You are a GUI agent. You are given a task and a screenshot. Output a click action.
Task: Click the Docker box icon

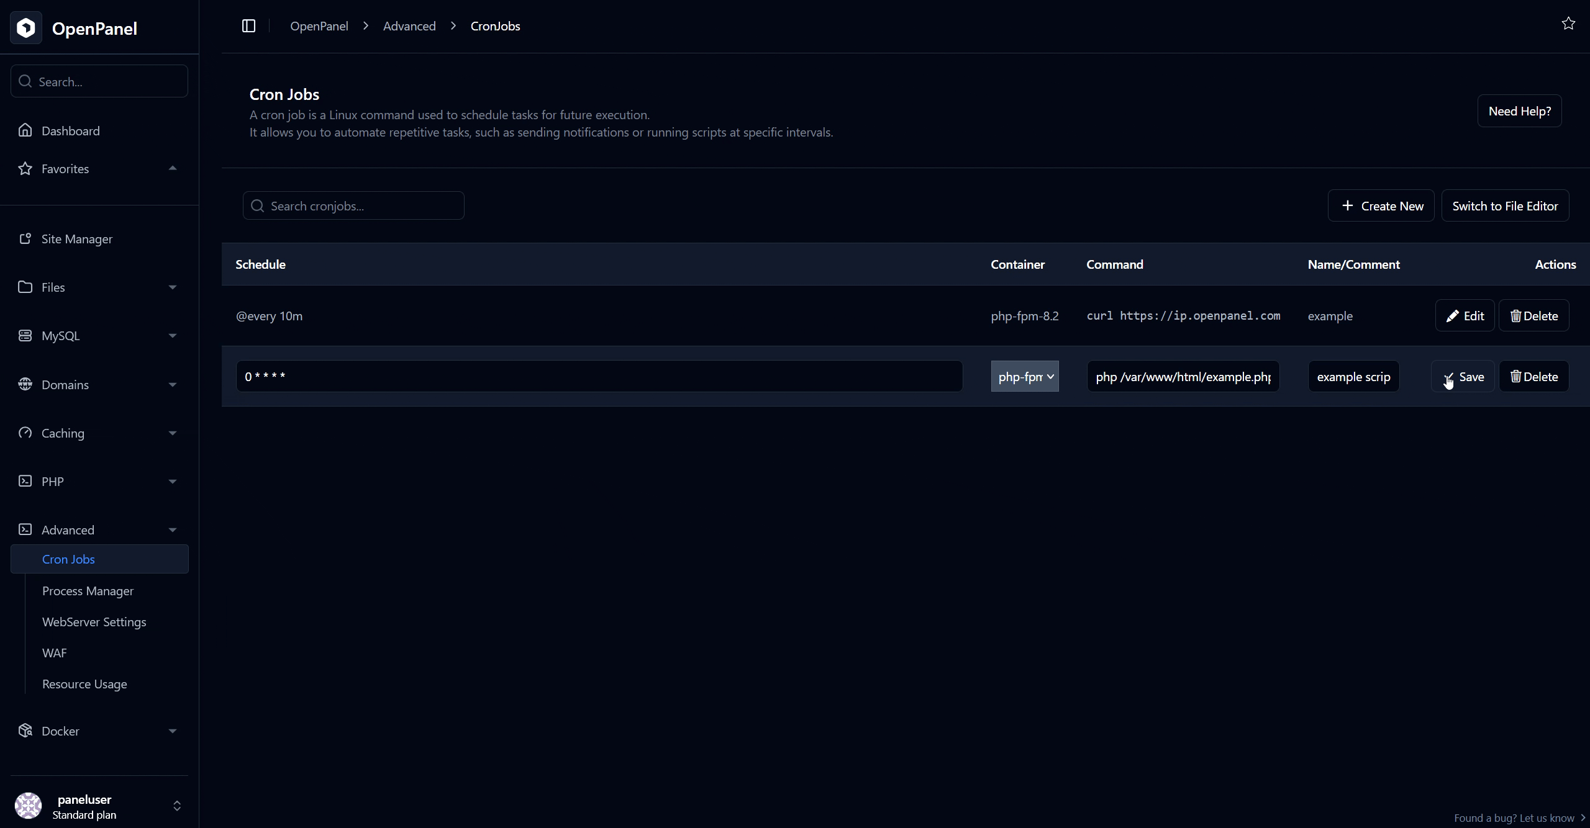click(x=25, y=731)
